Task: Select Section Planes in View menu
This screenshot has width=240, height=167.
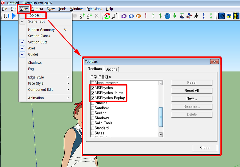Action: click(x=45, y=36)
